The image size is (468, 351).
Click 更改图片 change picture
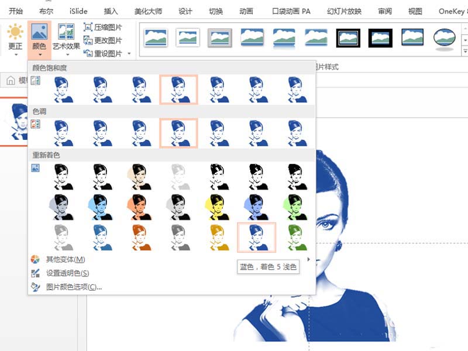point(103,40)
